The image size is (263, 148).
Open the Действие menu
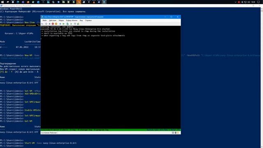pyautogui.click(x=53, y=20)
